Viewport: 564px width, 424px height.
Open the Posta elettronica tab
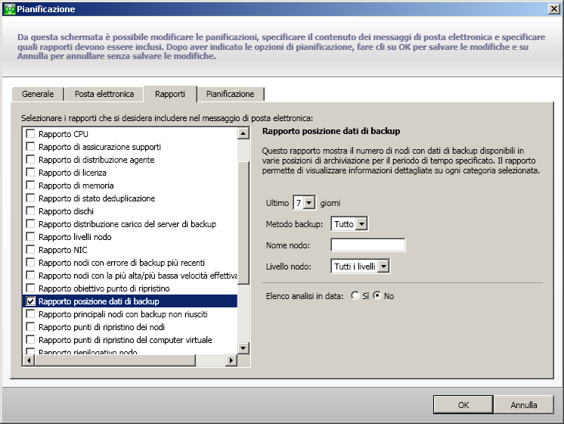click(104, 94)
